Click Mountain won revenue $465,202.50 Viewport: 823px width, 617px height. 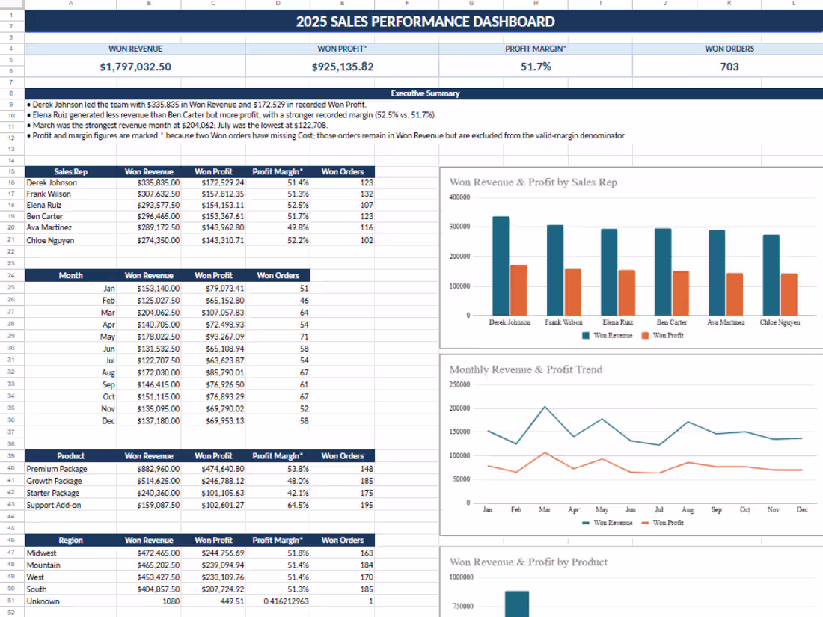[149, 565]
